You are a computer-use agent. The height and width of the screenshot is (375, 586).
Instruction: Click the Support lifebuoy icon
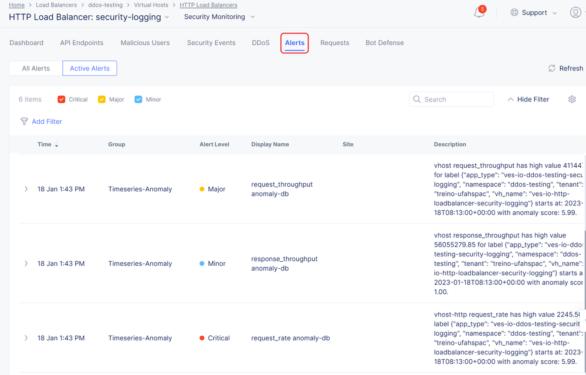[514, 12]
